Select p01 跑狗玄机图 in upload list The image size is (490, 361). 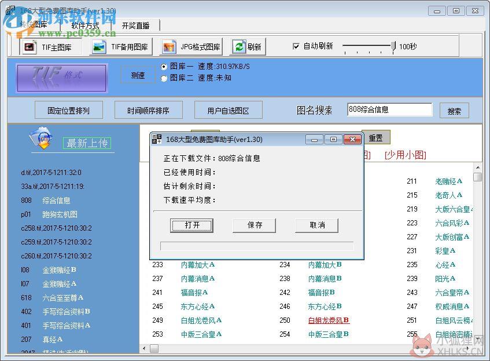pos(49,214)
